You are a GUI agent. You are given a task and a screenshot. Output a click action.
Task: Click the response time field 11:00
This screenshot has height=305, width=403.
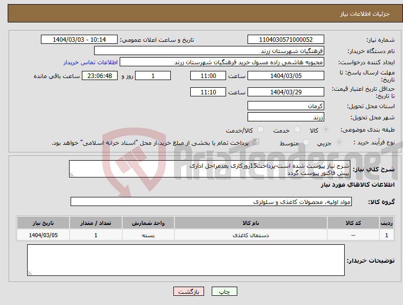[x=208, y=75]
